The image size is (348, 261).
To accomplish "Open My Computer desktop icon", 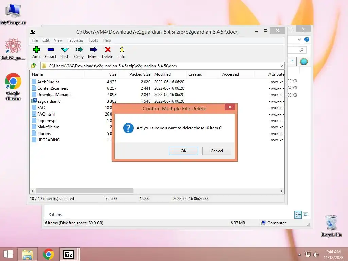I will click(13, 14).
